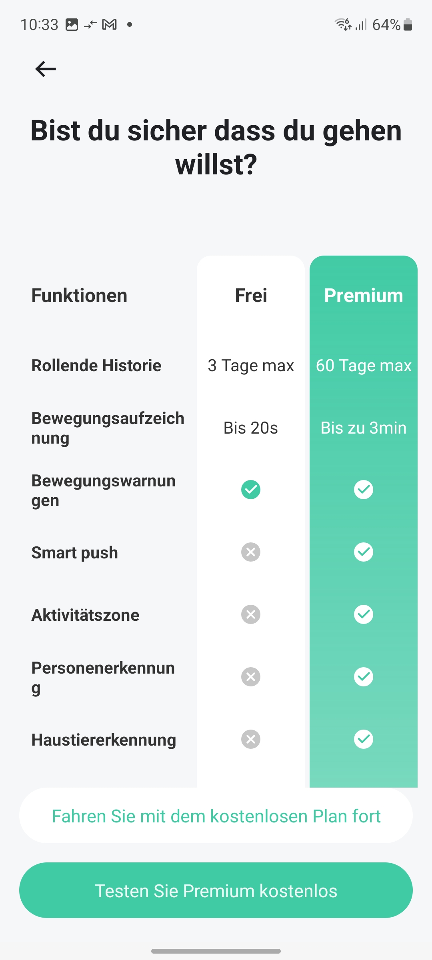Viewport: 432px width, 960px height.
Task: Click the 'Bis zu 3min' Premium value
Action: (x=364, y=428)
